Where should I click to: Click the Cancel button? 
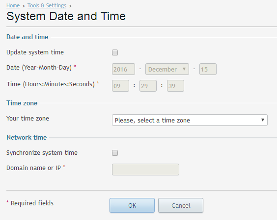pyautogui.click(x=181, y=205)
